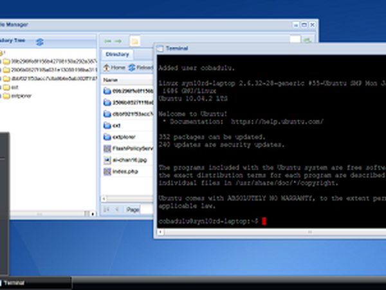Click the Home button in File Manager
Screen dimensions: 386x290
click(115, 67)
